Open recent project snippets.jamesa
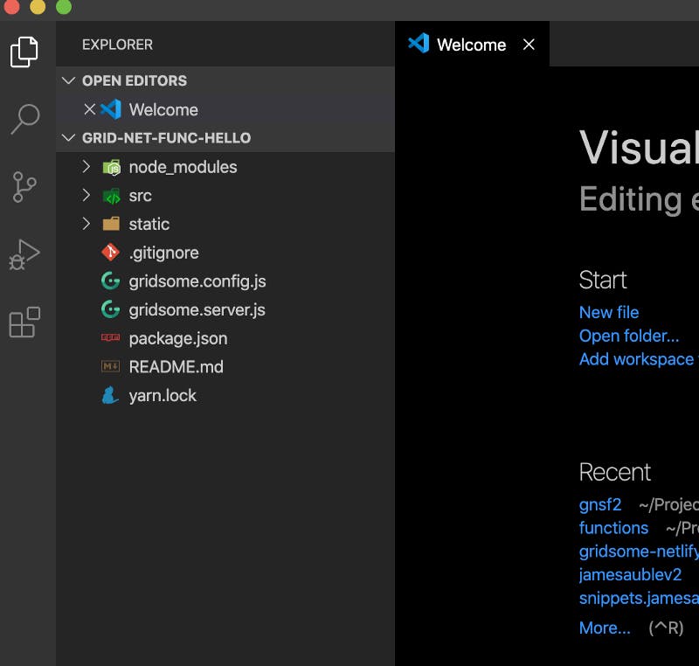 click(639, 598)
